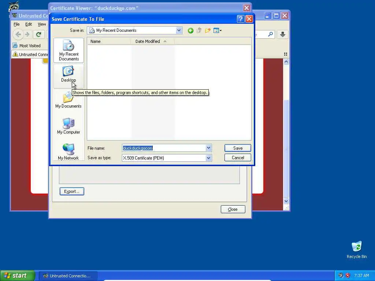Expand the File name dropdown arrow

[208, 148]
